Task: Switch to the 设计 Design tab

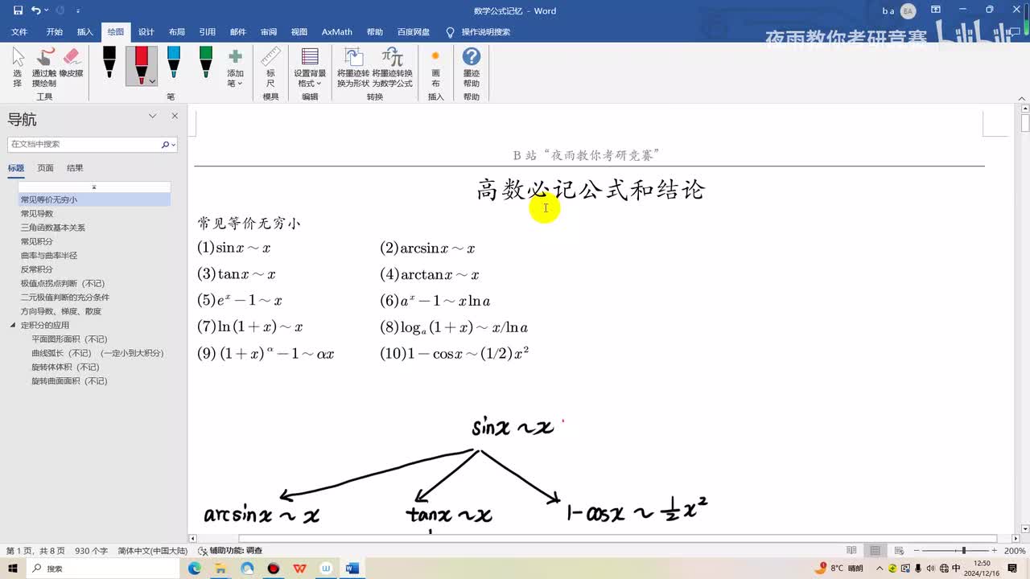Action: coord(146,32)
